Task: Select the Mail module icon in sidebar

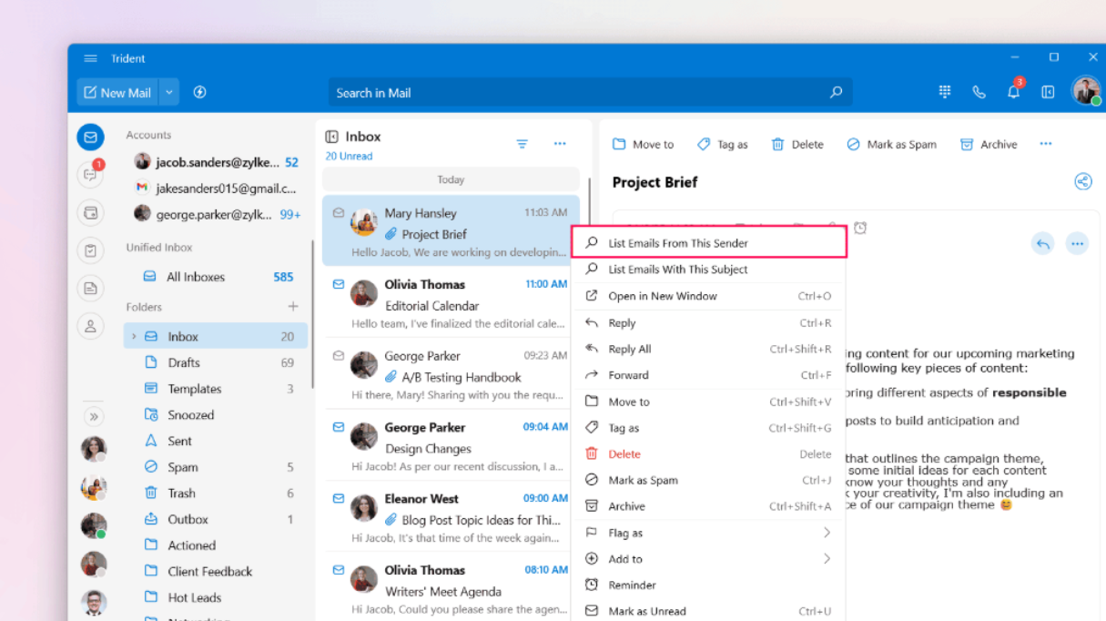Action: coord(90,137)
